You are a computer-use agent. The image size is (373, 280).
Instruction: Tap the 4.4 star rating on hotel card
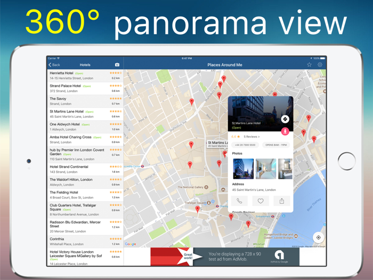point(236,137)
